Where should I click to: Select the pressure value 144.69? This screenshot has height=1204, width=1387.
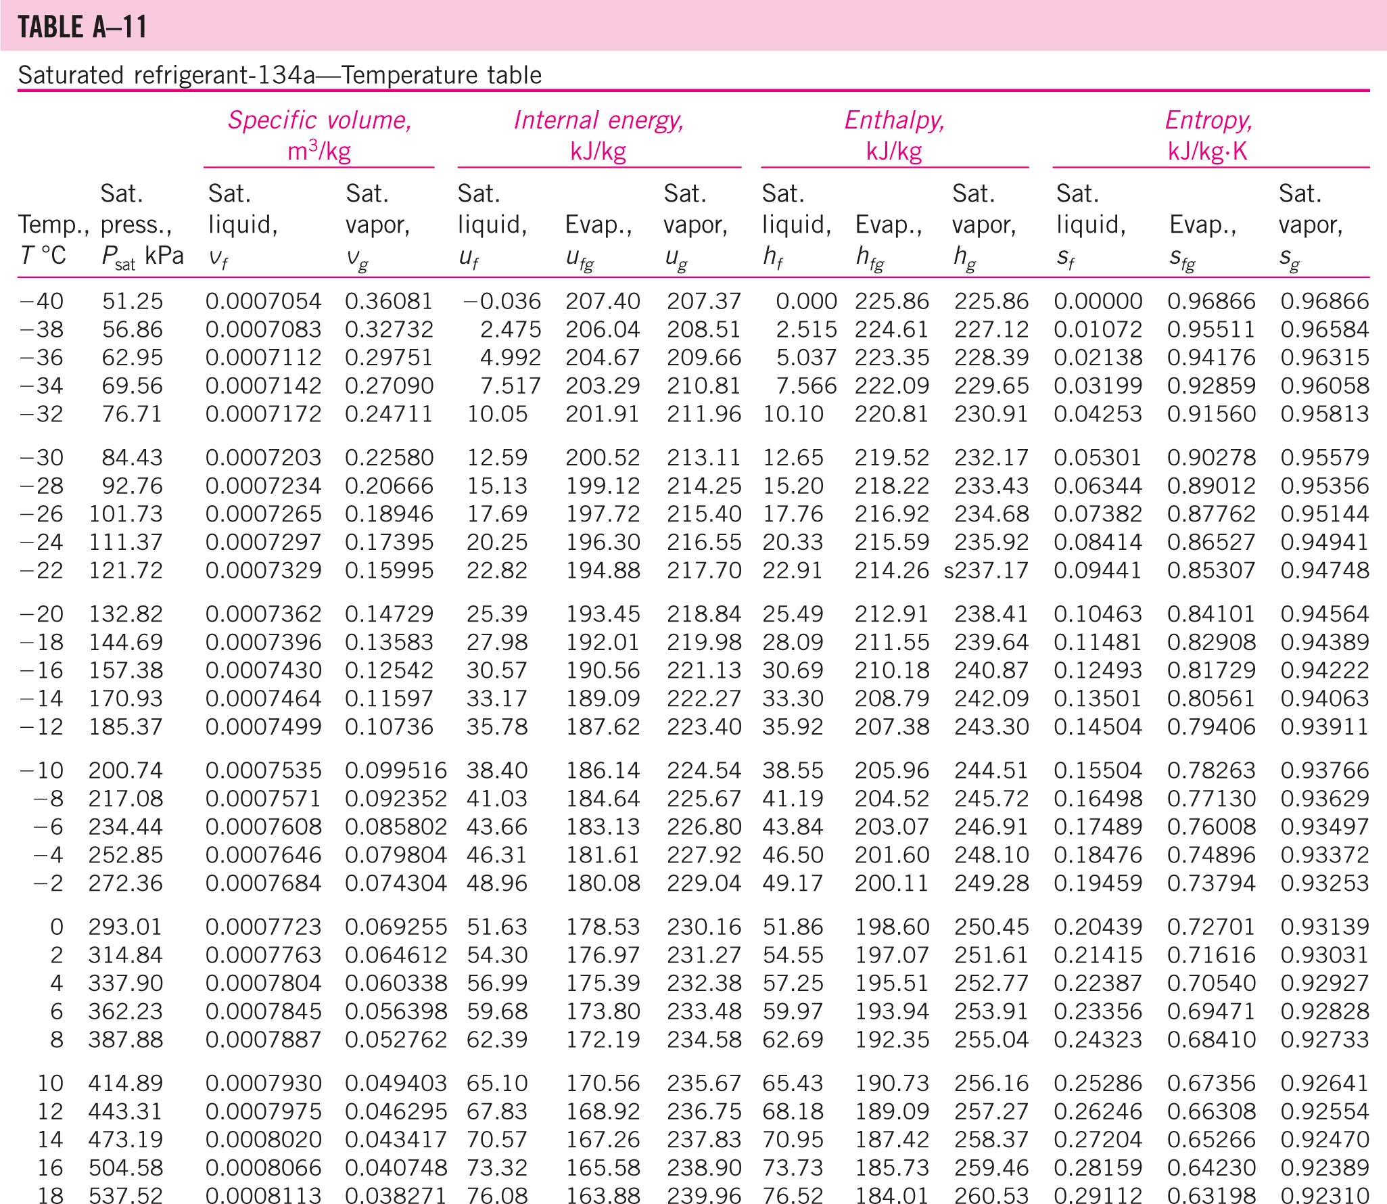click(x=126, y=643)
